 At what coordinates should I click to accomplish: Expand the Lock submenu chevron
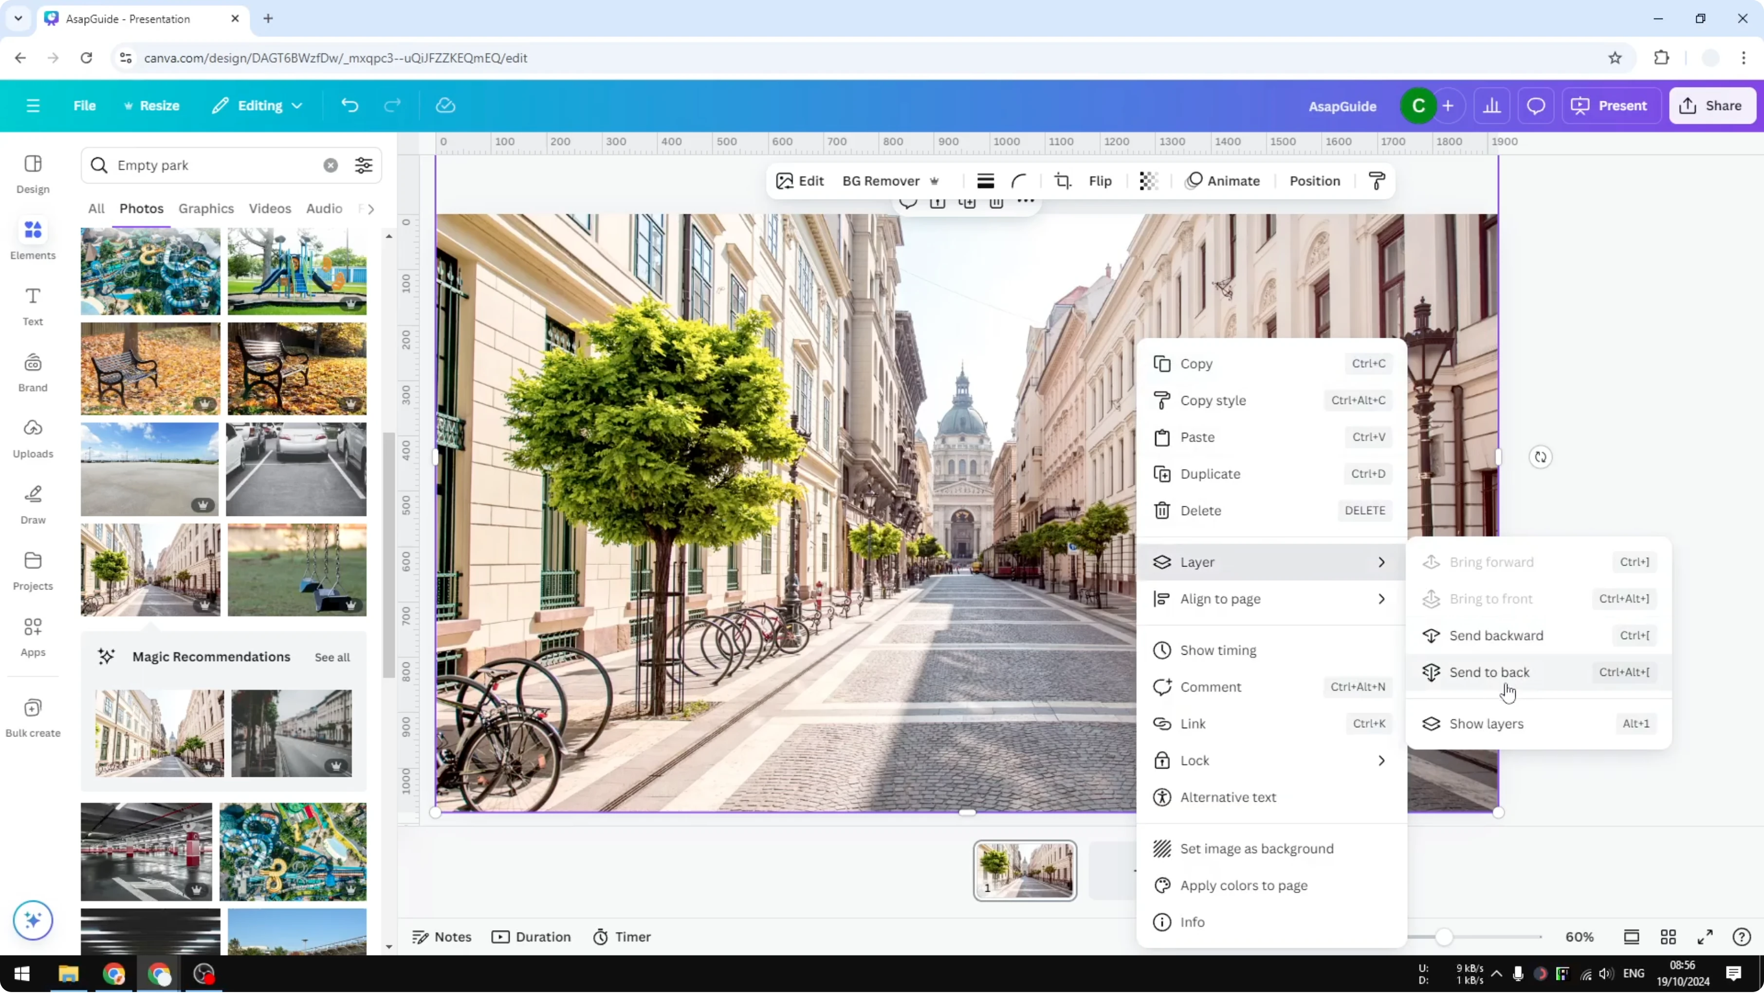[x=1381, y=760]
